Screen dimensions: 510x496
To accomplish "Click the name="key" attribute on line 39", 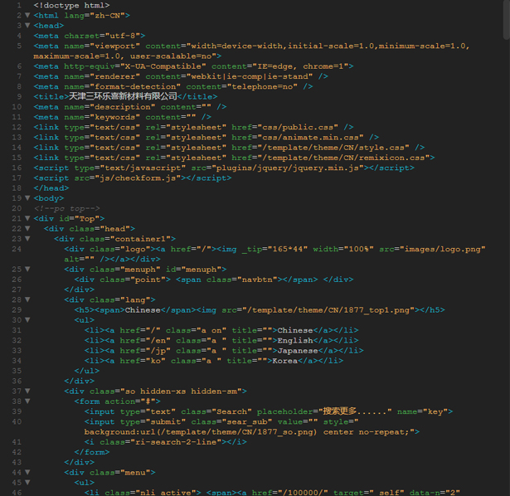I will (422, 411).
